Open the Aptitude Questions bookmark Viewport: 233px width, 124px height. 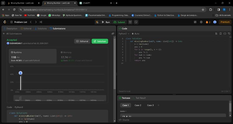73,15
